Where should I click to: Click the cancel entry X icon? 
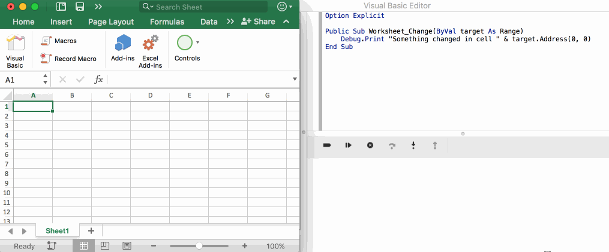pos(62,80)
